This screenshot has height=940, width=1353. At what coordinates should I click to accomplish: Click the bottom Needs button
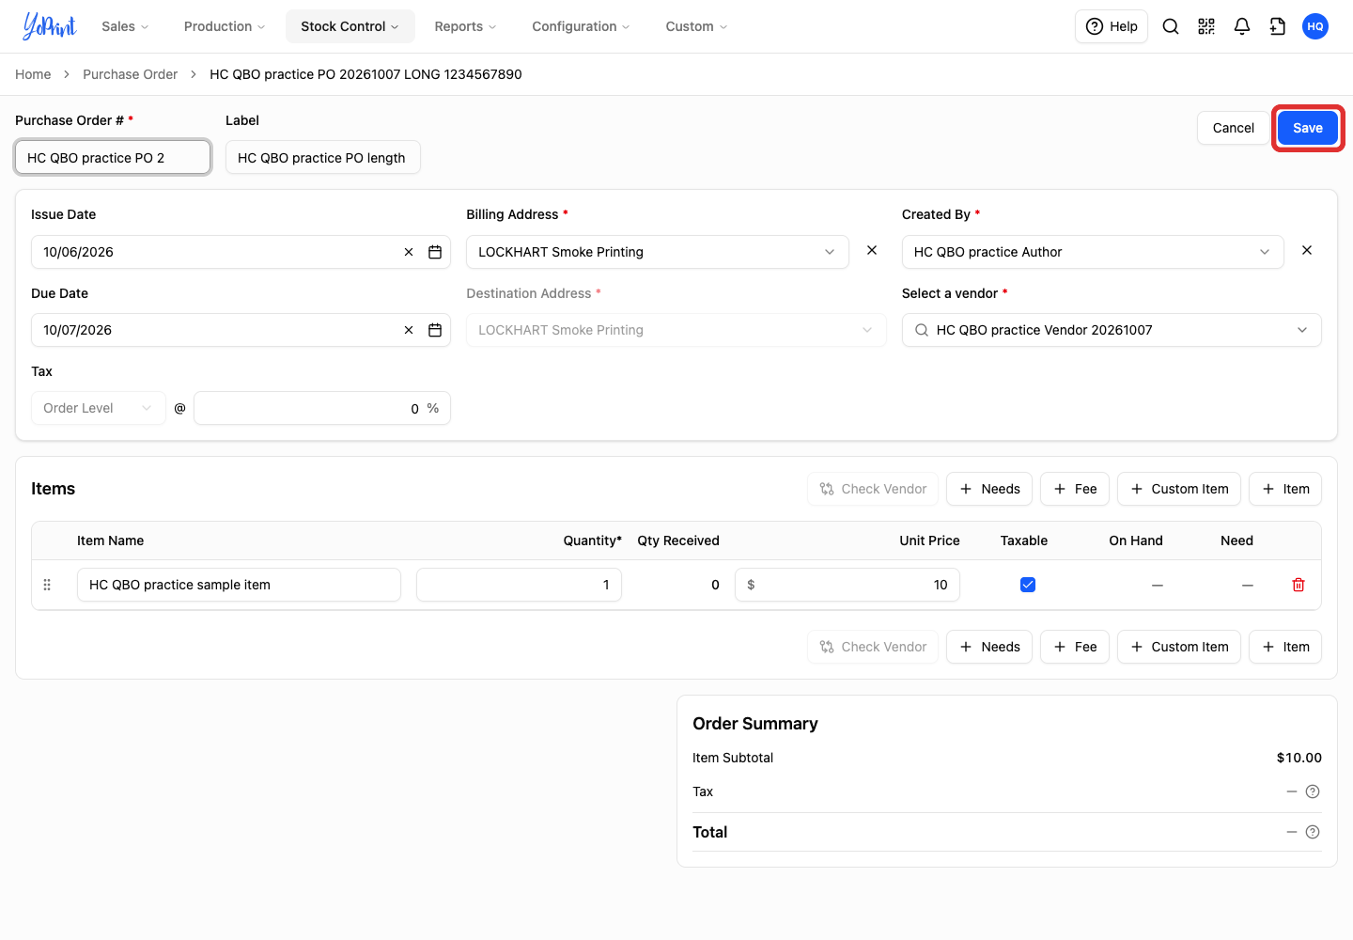point(989,647)
